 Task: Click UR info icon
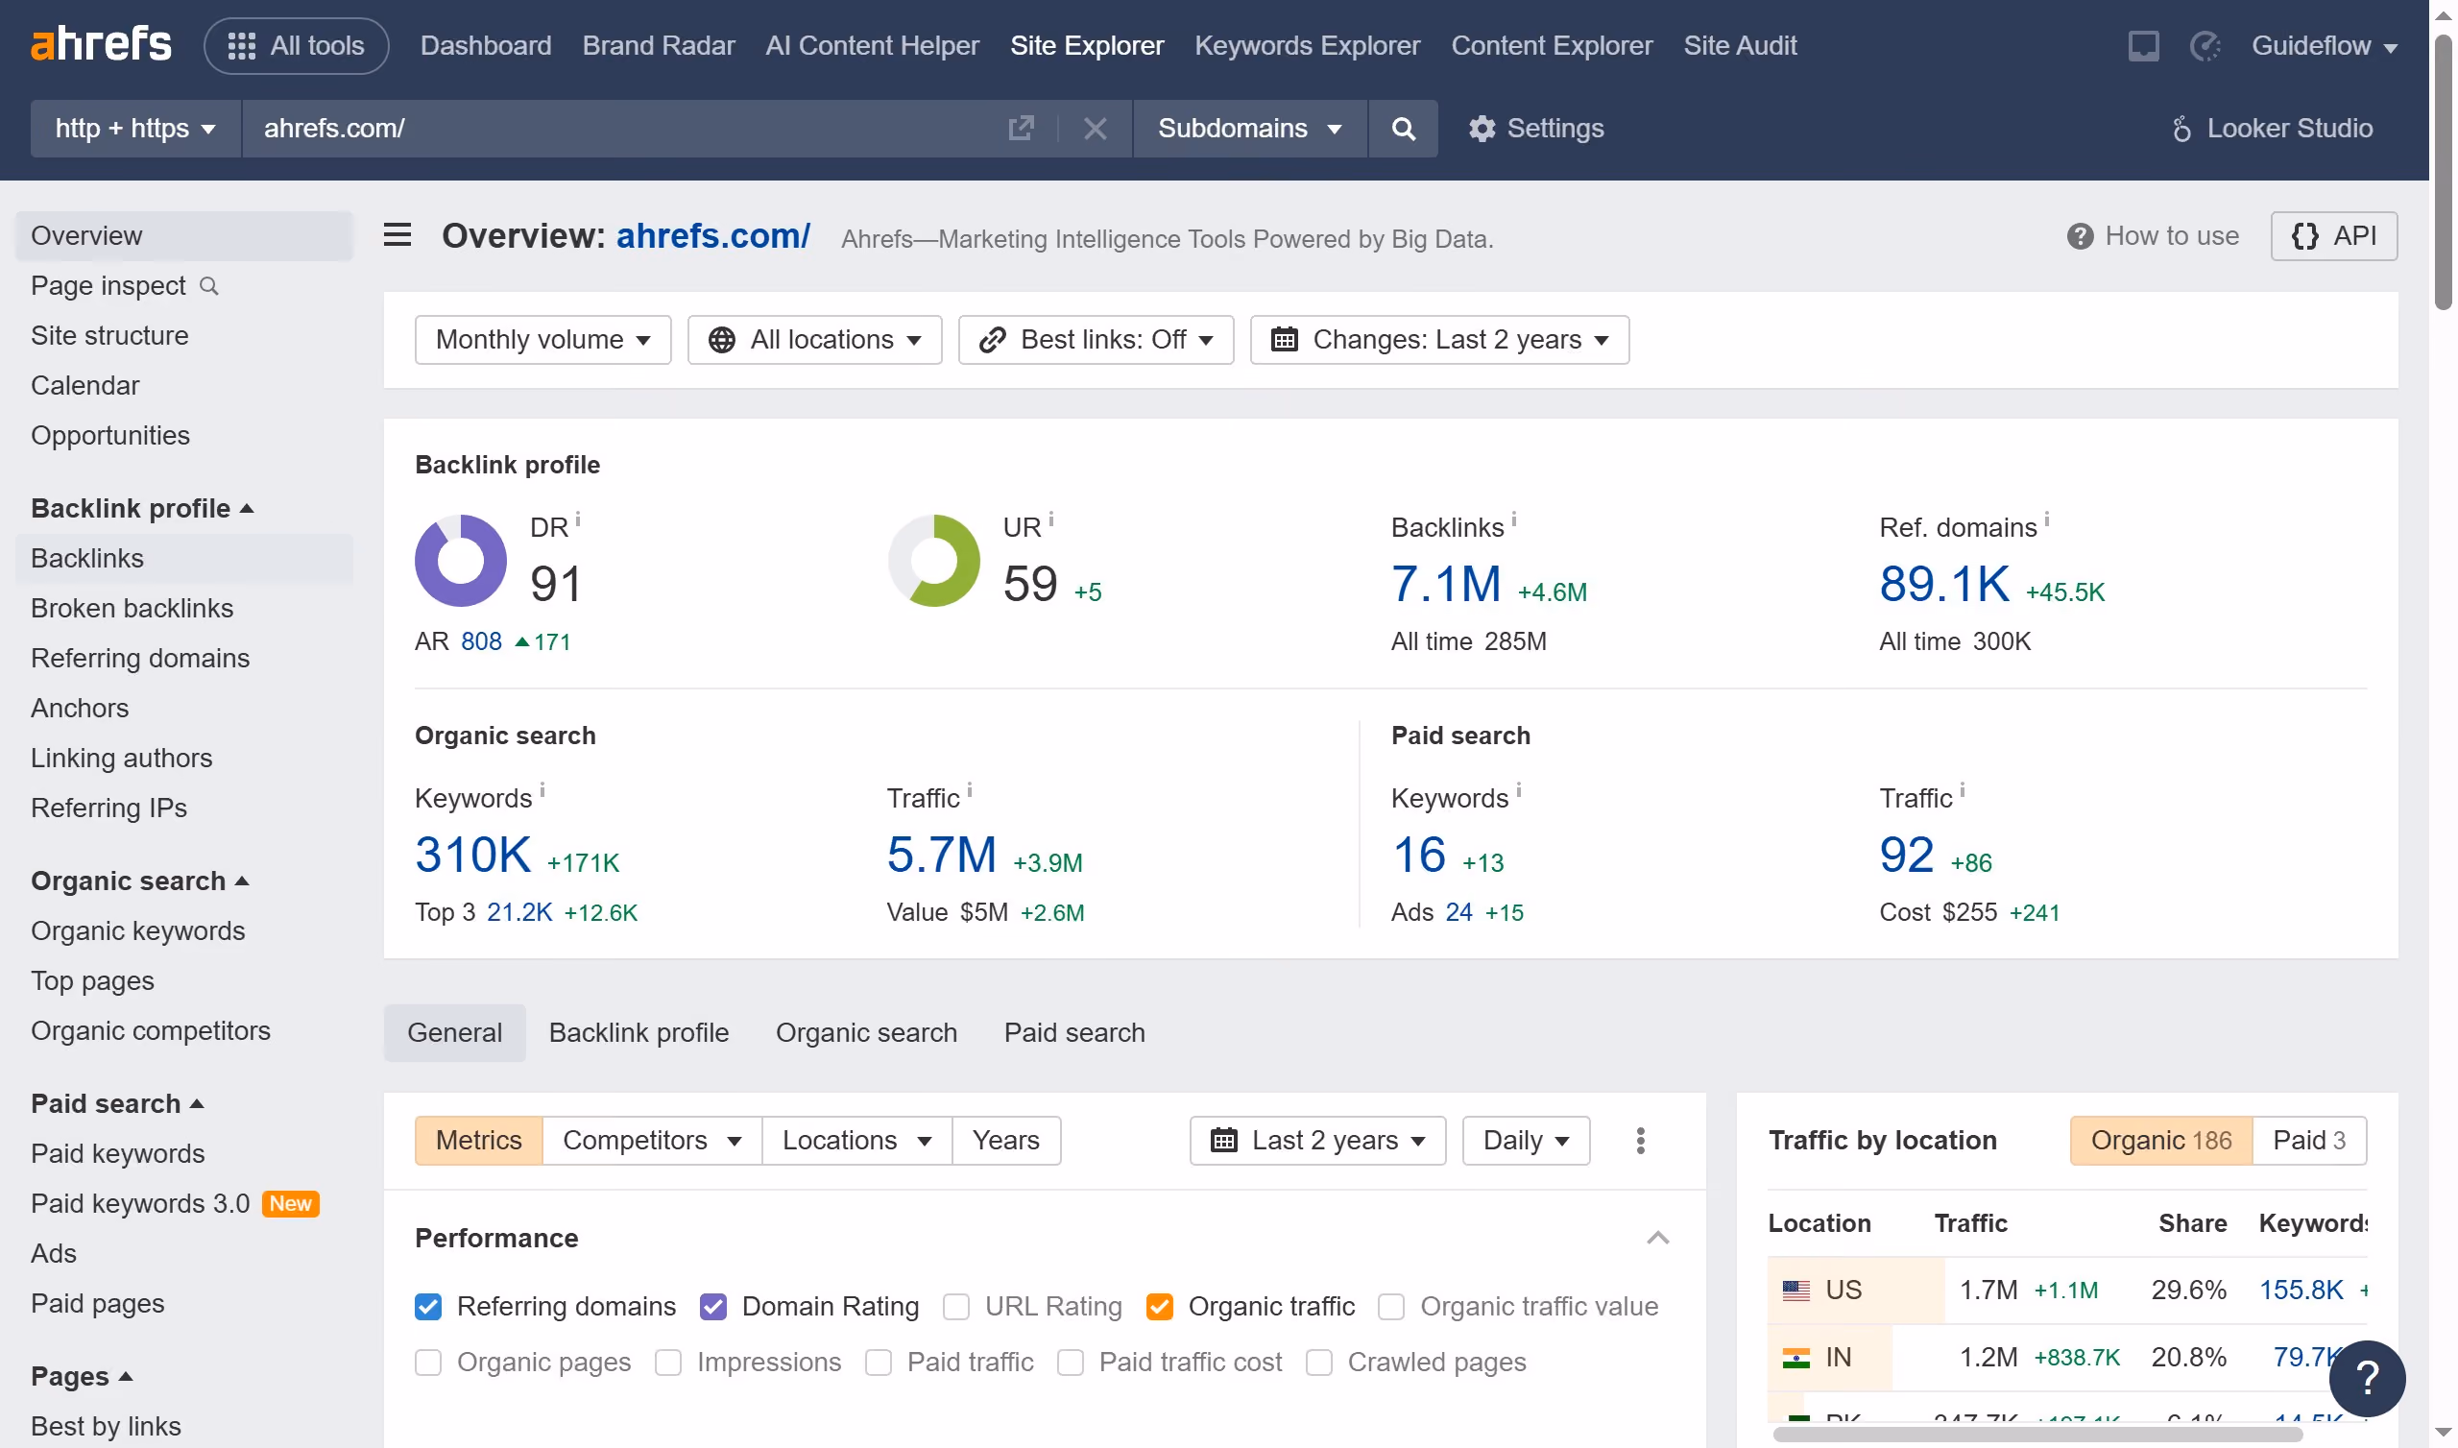[x=1051, y=519]
